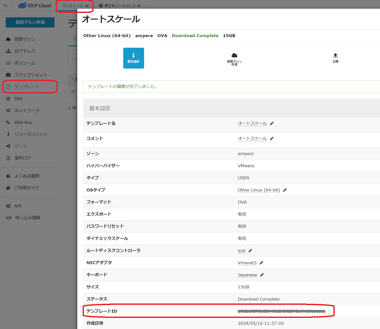Click the 基本設定 info icon button
380x329 pixels.
click(x=133, y=58)
